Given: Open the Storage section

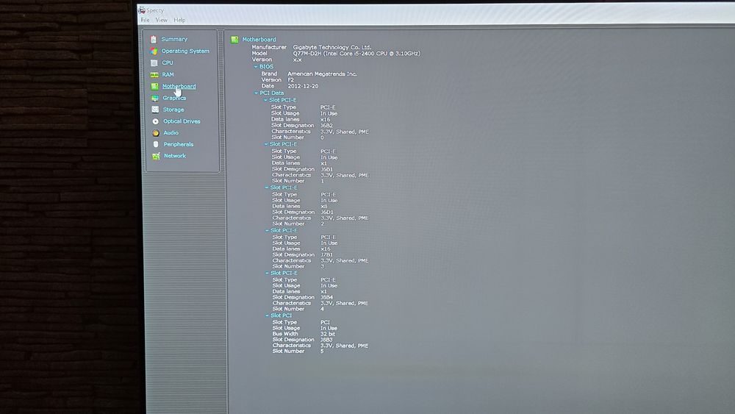Looking at the screenshot, I should pos(173,110).
